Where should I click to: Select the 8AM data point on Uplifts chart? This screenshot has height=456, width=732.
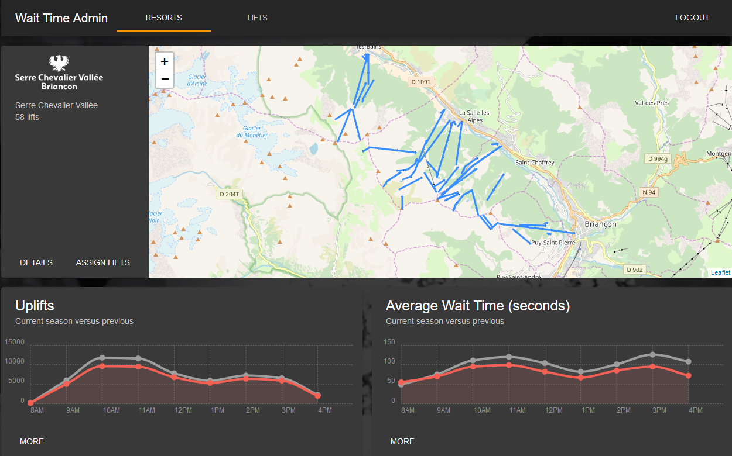click(30, 403)
